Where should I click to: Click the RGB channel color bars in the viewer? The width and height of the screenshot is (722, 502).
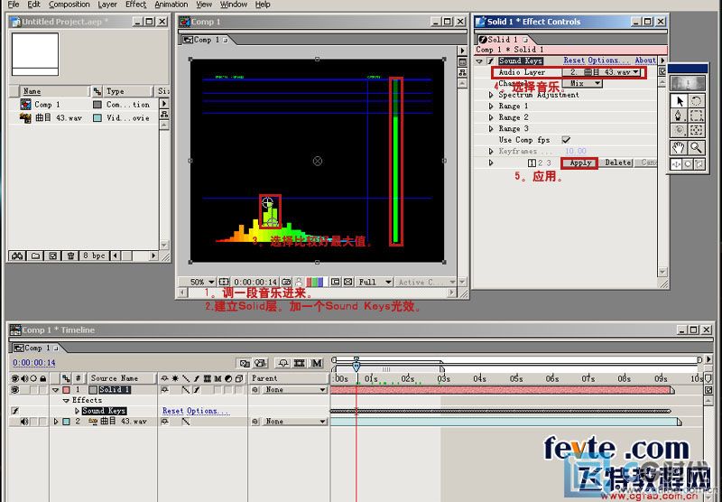(315, 282)
